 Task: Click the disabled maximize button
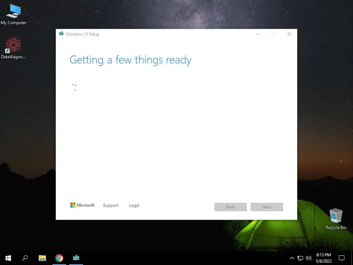coord(273,34)
